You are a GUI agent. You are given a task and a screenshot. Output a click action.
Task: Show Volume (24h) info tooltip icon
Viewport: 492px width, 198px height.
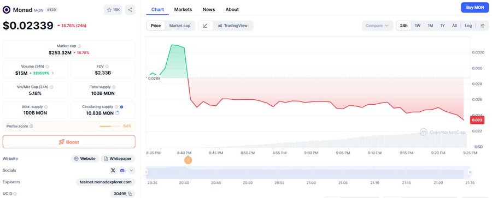pyautogui.click(x=48, y=67)
